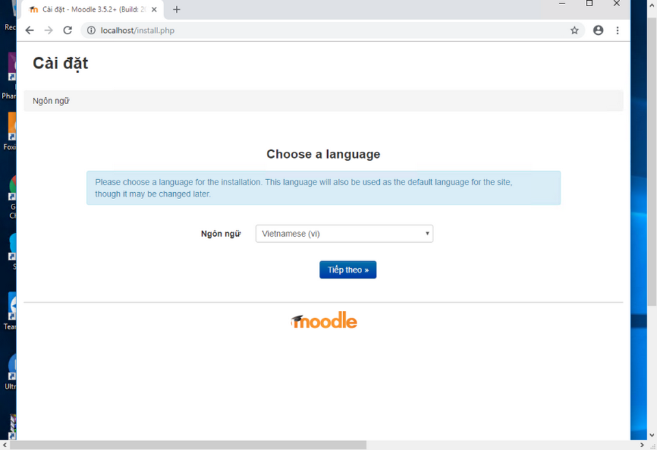Image resolution: width=657 pixels, height=450 pixels.
Task: Minimize the Chrome window
Action: (x=562, y=3)
